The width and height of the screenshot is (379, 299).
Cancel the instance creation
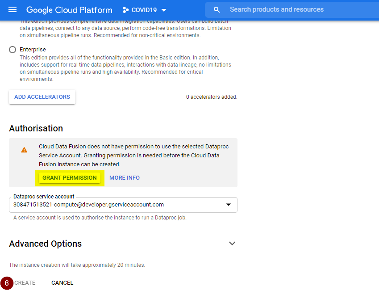coord(62,283)
